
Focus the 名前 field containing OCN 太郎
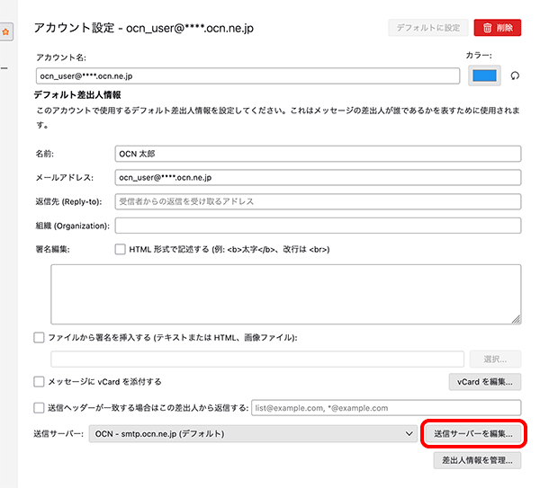point(318,154)
